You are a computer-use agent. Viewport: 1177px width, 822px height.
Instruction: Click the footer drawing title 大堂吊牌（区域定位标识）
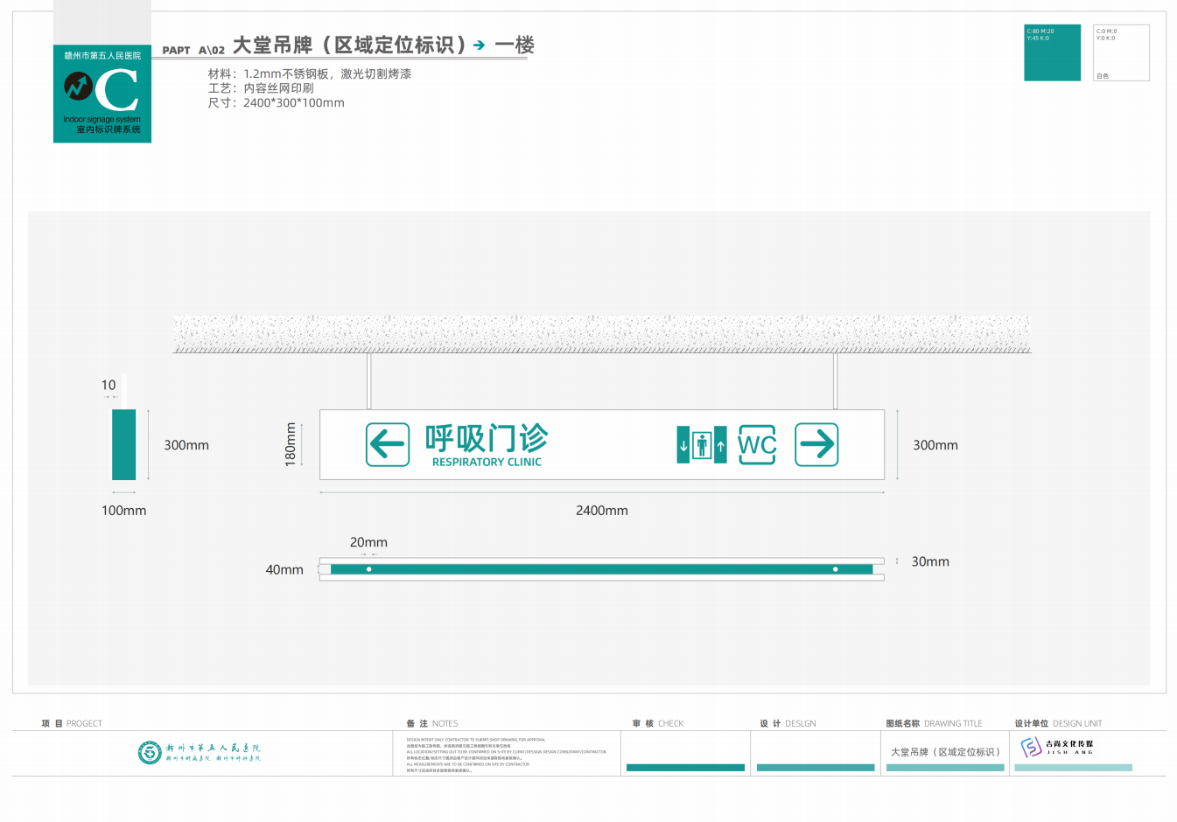tap(945, 752)
